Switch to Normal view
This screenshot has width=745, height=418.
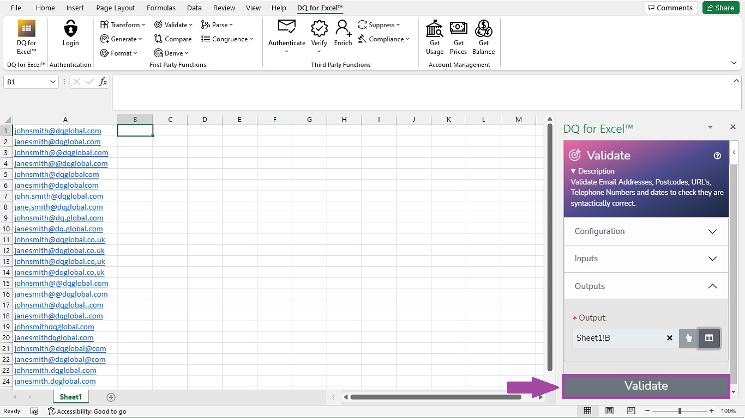pos(587,411)
